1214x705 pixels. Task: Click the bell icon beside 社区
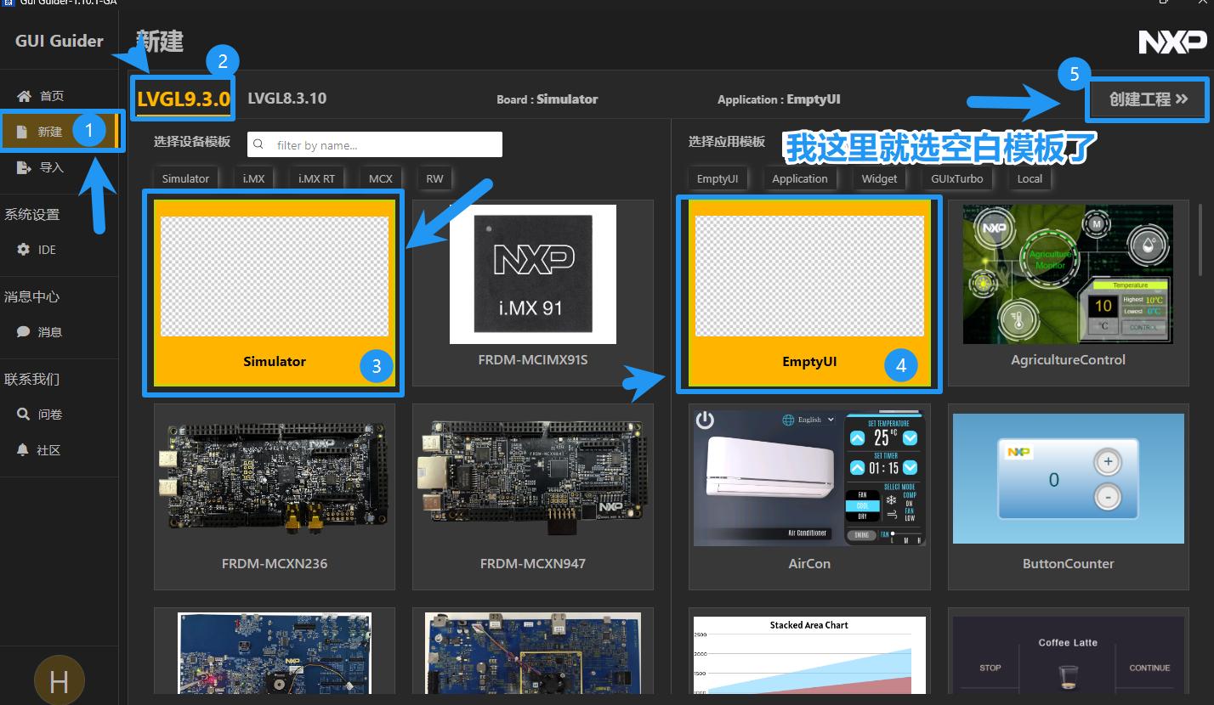tap(24, 450)
